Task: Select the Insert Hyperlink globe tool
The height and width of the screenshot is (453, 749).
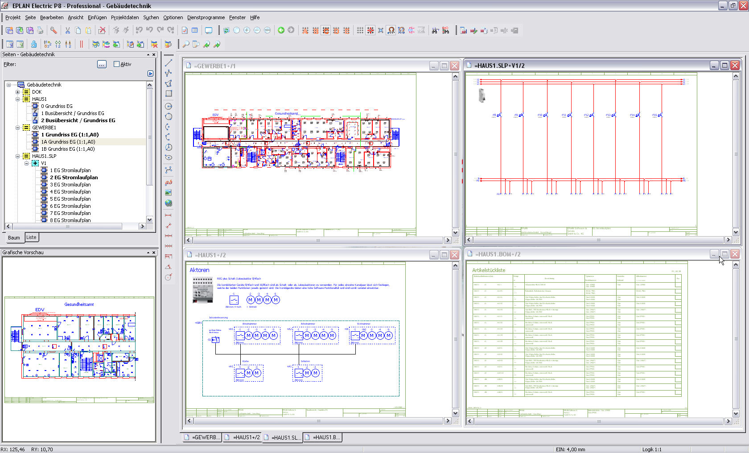Action: [169, 203]
